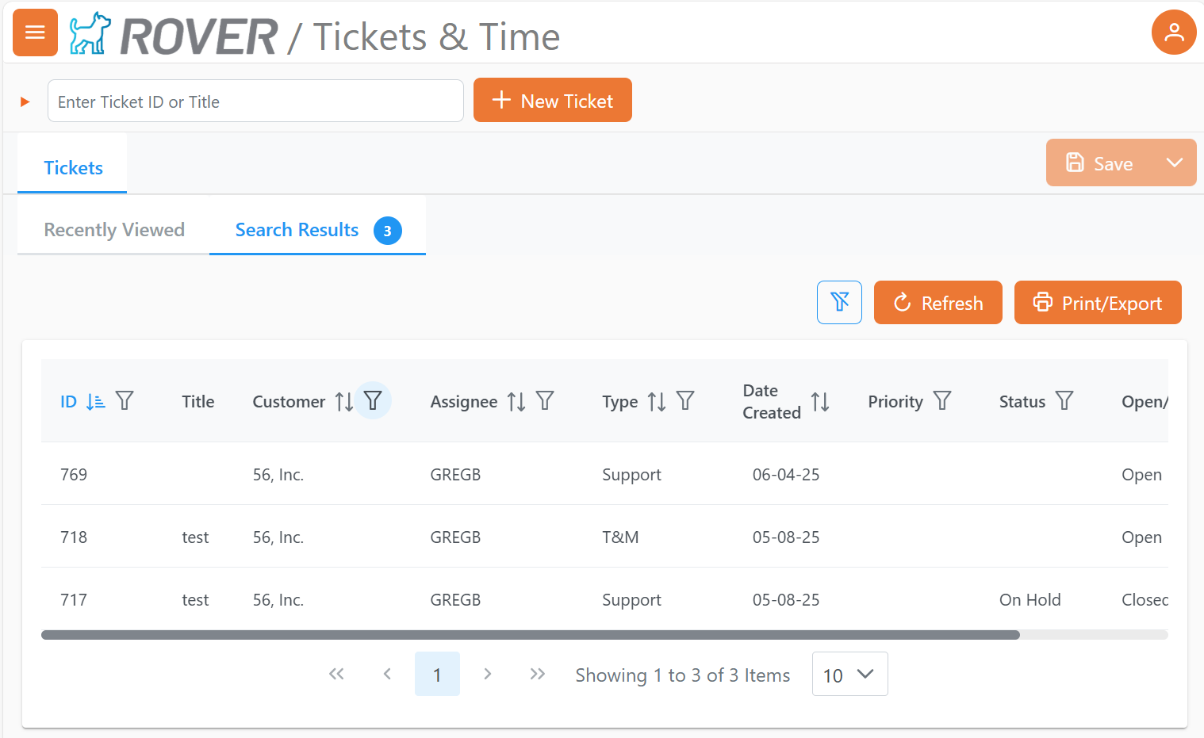
Task: Open the hamburger navigation menu
Action: [35, 33]
